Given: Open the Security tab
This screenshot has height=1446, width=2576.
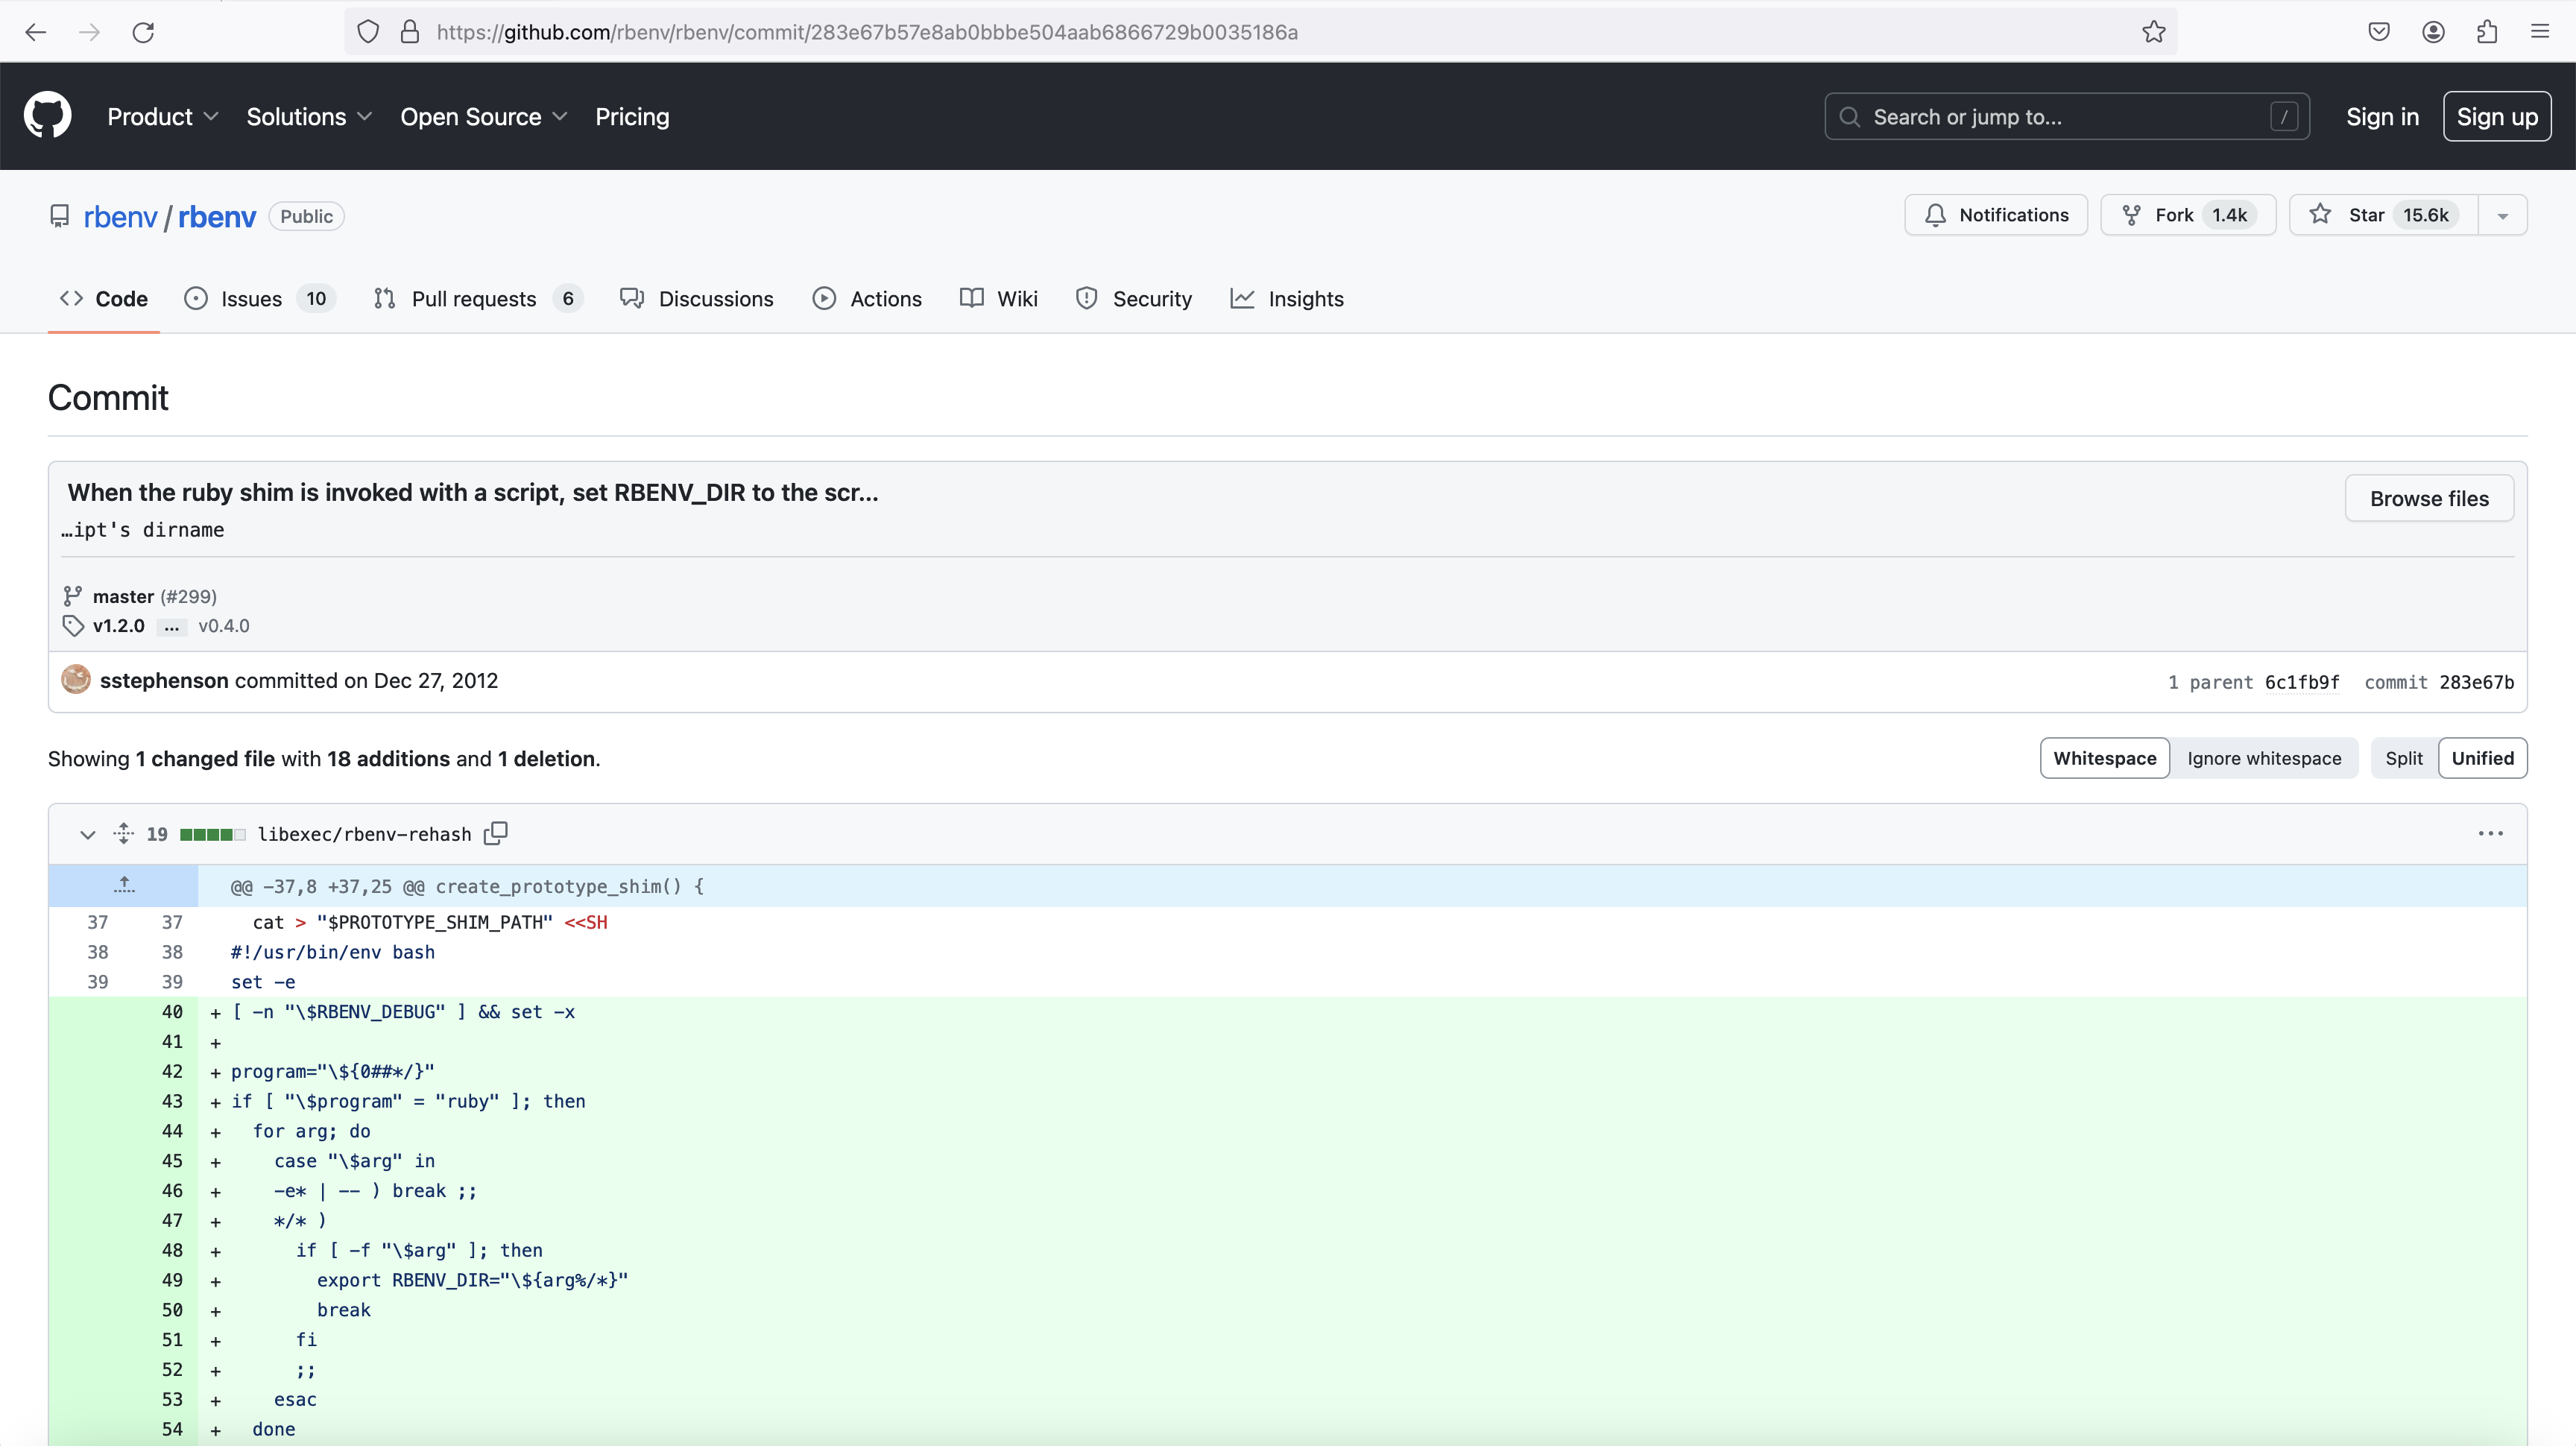Looking at the screenshot, I should [1134, 299].
